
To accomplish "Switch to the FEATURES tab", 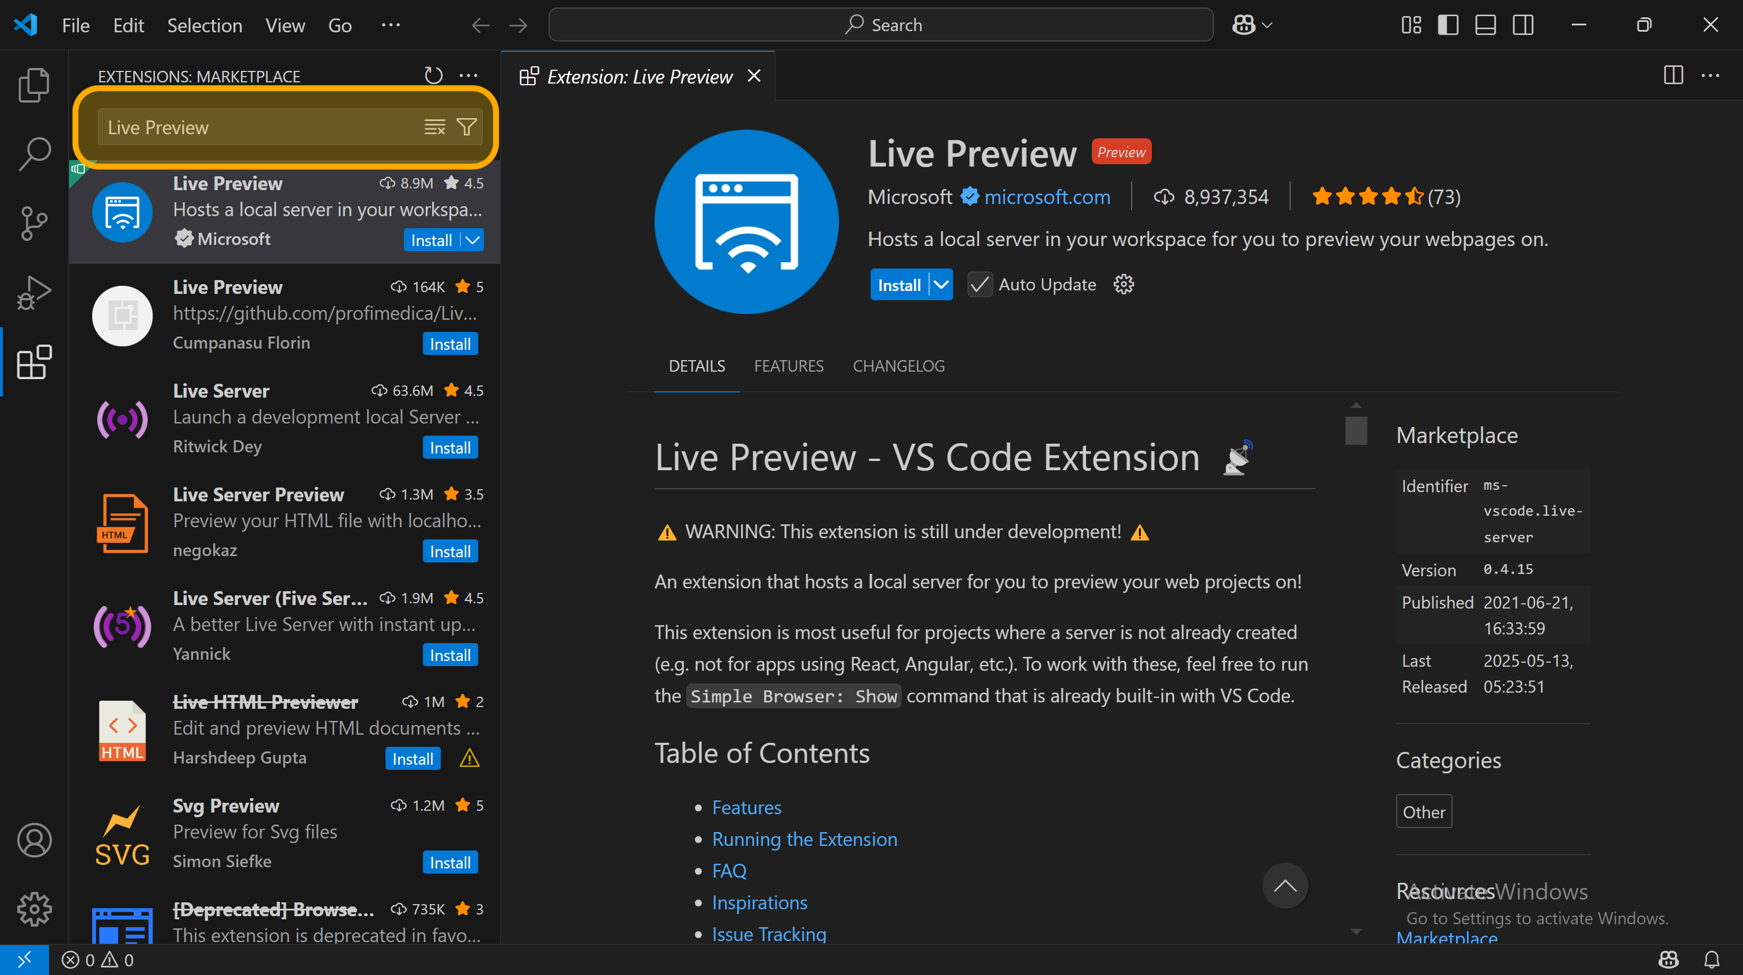I will click(788, 366).
